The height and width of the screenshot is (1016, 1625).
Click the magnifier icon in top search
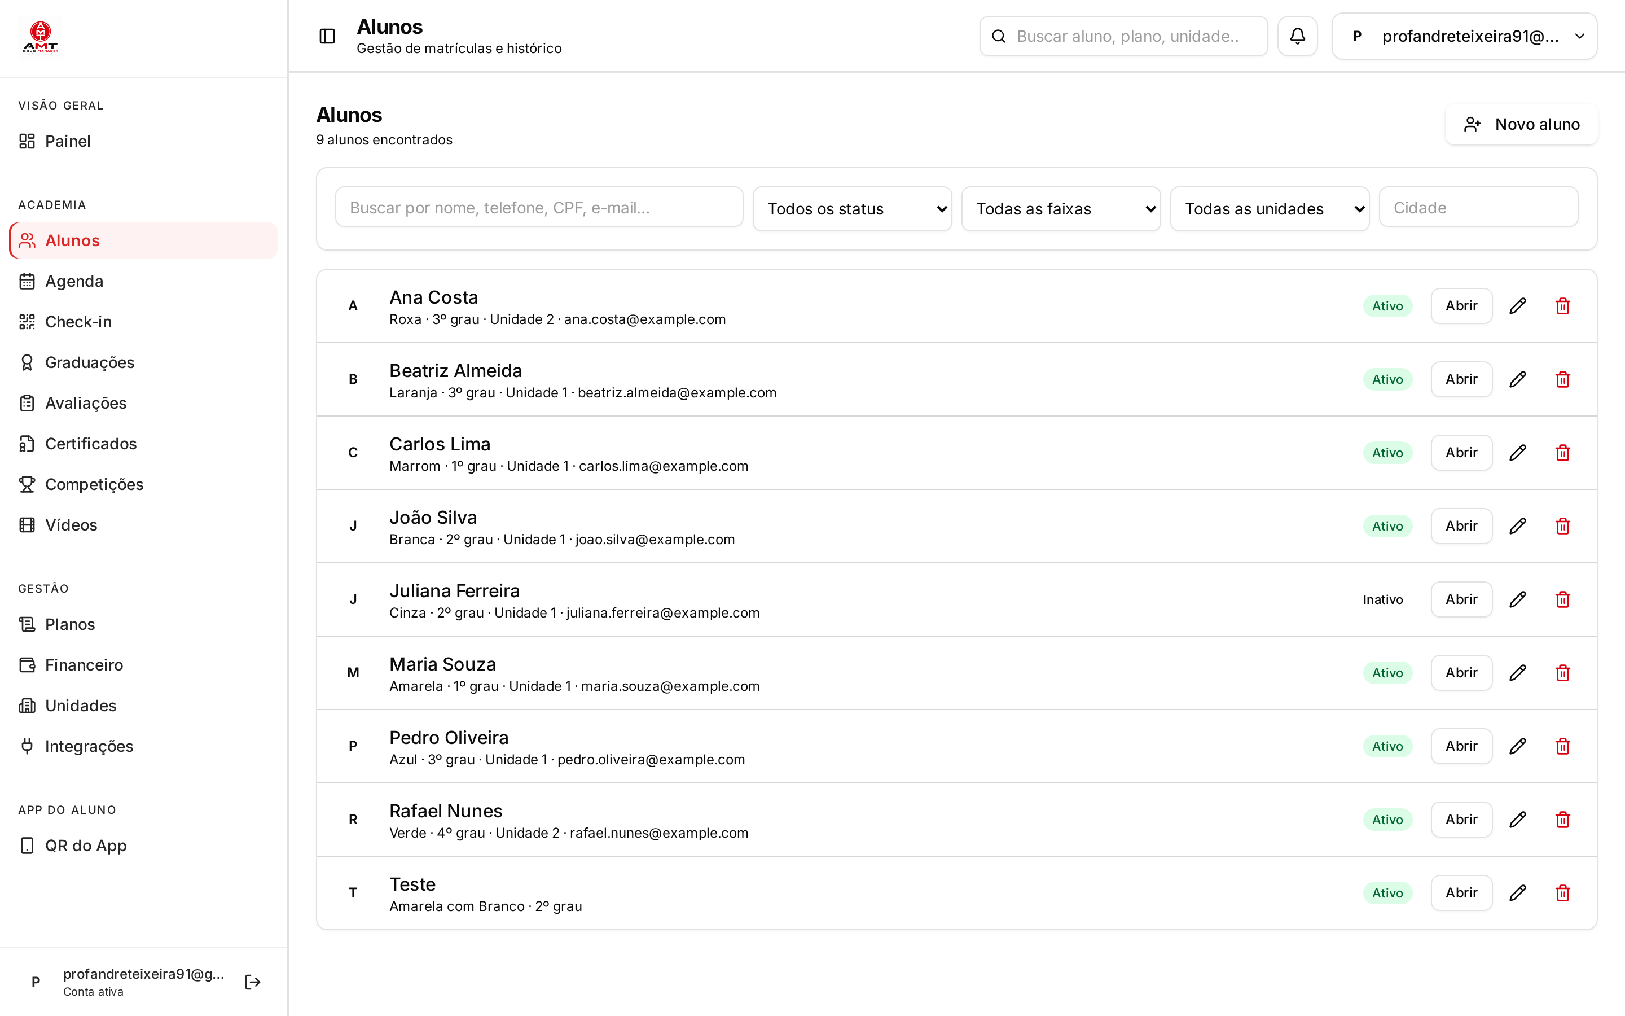click(x=999, y=36)
